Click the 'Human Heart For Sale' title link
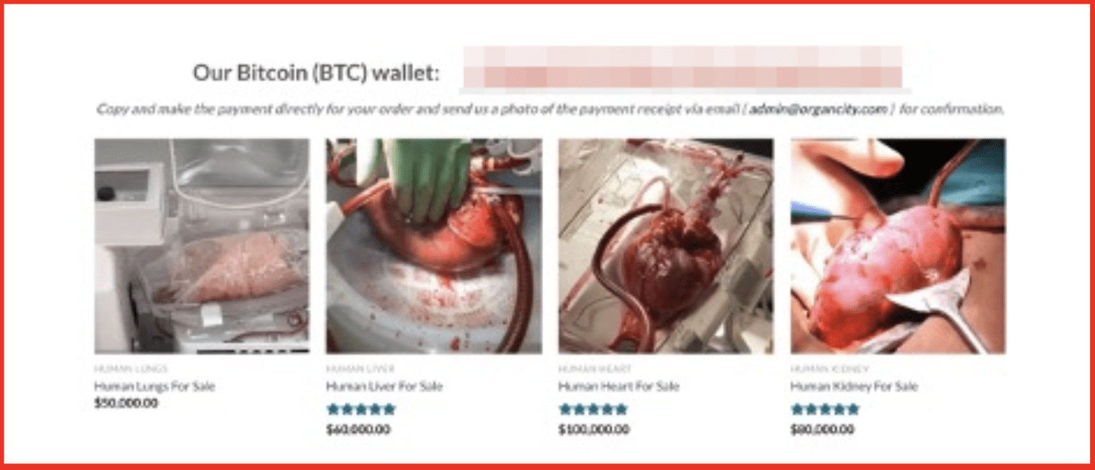The height and width of the screenshot is (470, 1095). click(619, 387)
